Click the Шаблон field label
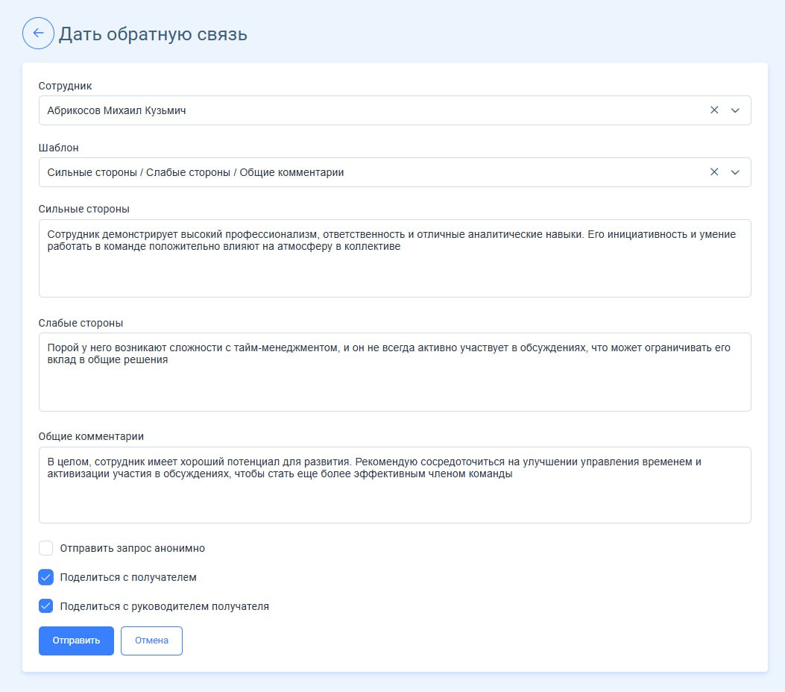Image resolution: width=785 pixels, height=692 pixels. pos(59,148)
